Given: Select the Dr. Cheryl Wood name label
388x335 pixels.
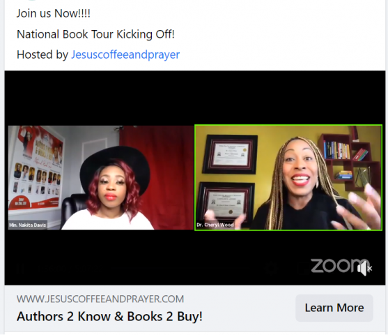Looking at the screenshot, I should tap(215, 225).
